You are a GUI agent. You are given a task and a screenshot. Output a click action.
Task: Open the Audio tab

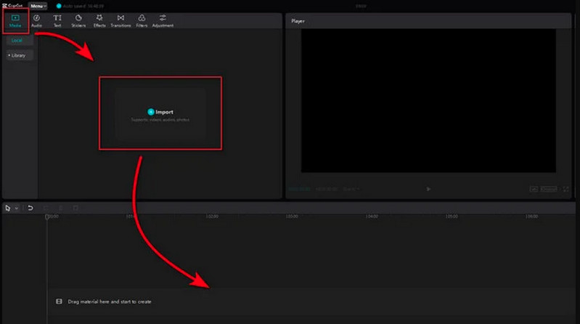click(x=36, y=21)
